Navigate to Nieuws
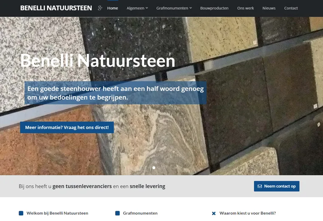 click(x=269, y=8)
